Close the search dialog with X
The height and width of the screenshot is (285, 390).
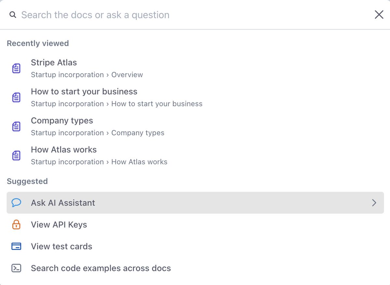point(379,15)
